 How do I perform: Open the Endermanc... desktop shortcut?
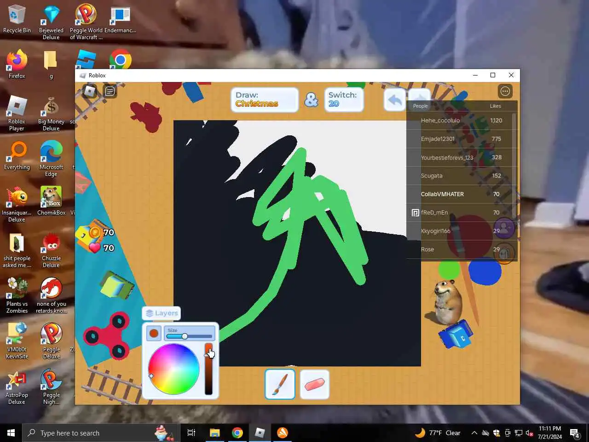(120, 19)
